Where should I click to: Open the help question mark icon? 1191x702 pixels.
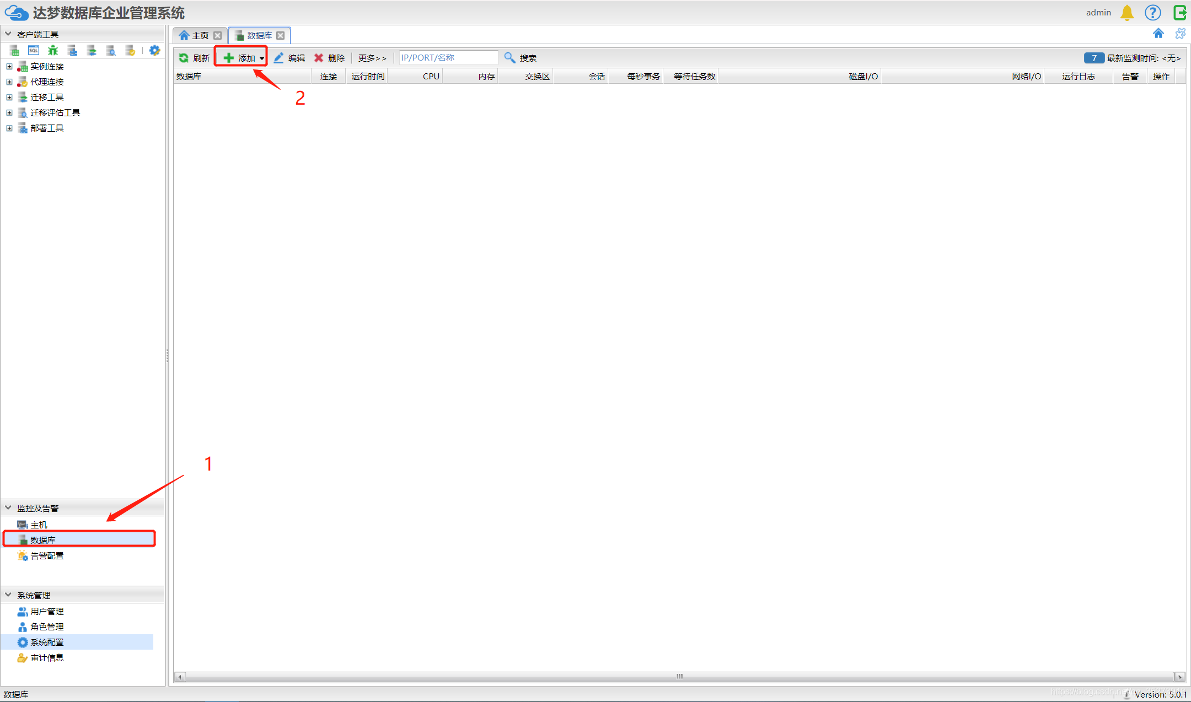coord(1153,13)
